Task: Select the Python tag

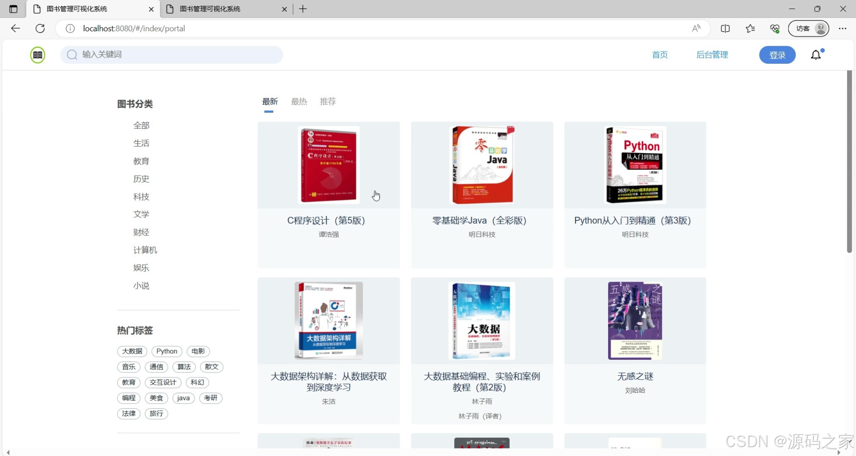Action: [167, 351]
